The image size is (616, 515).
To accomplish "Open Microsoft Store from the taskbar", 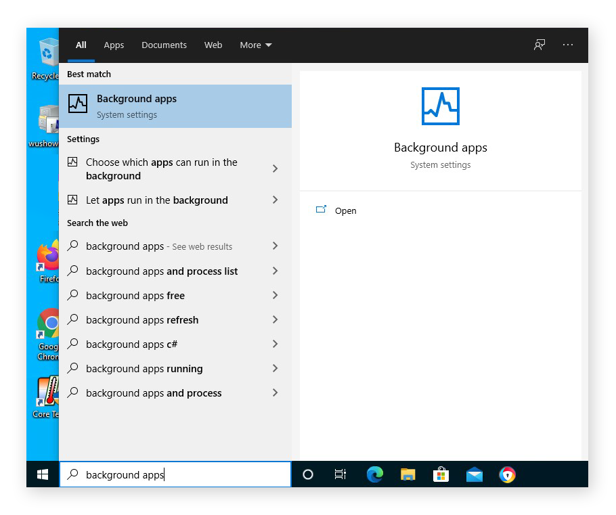I will tap(441, 474).
